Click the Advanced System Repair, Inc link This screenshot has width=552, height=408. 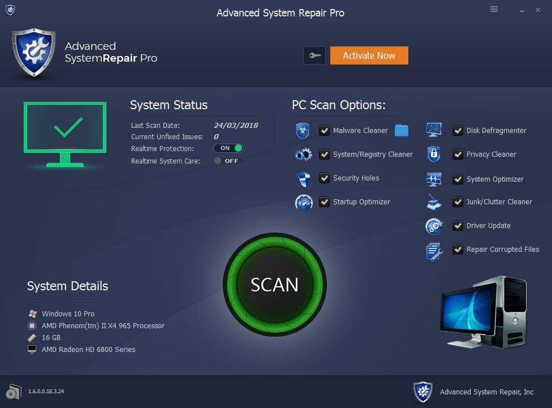[486, 392]
